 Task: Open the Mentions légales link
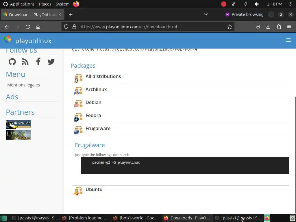23,85
